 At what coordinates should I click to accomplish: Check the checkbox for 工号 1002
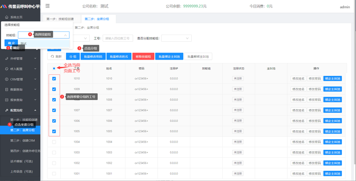point(54,163)
